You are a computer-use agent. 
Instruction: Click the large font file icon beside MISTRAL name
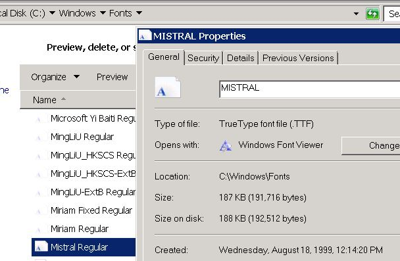point(168,87)
